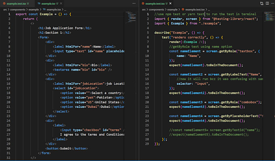275x161 pixels.
Task: Click expect(nameElement4).toBeInTheDocument() line
Action: 207,121
